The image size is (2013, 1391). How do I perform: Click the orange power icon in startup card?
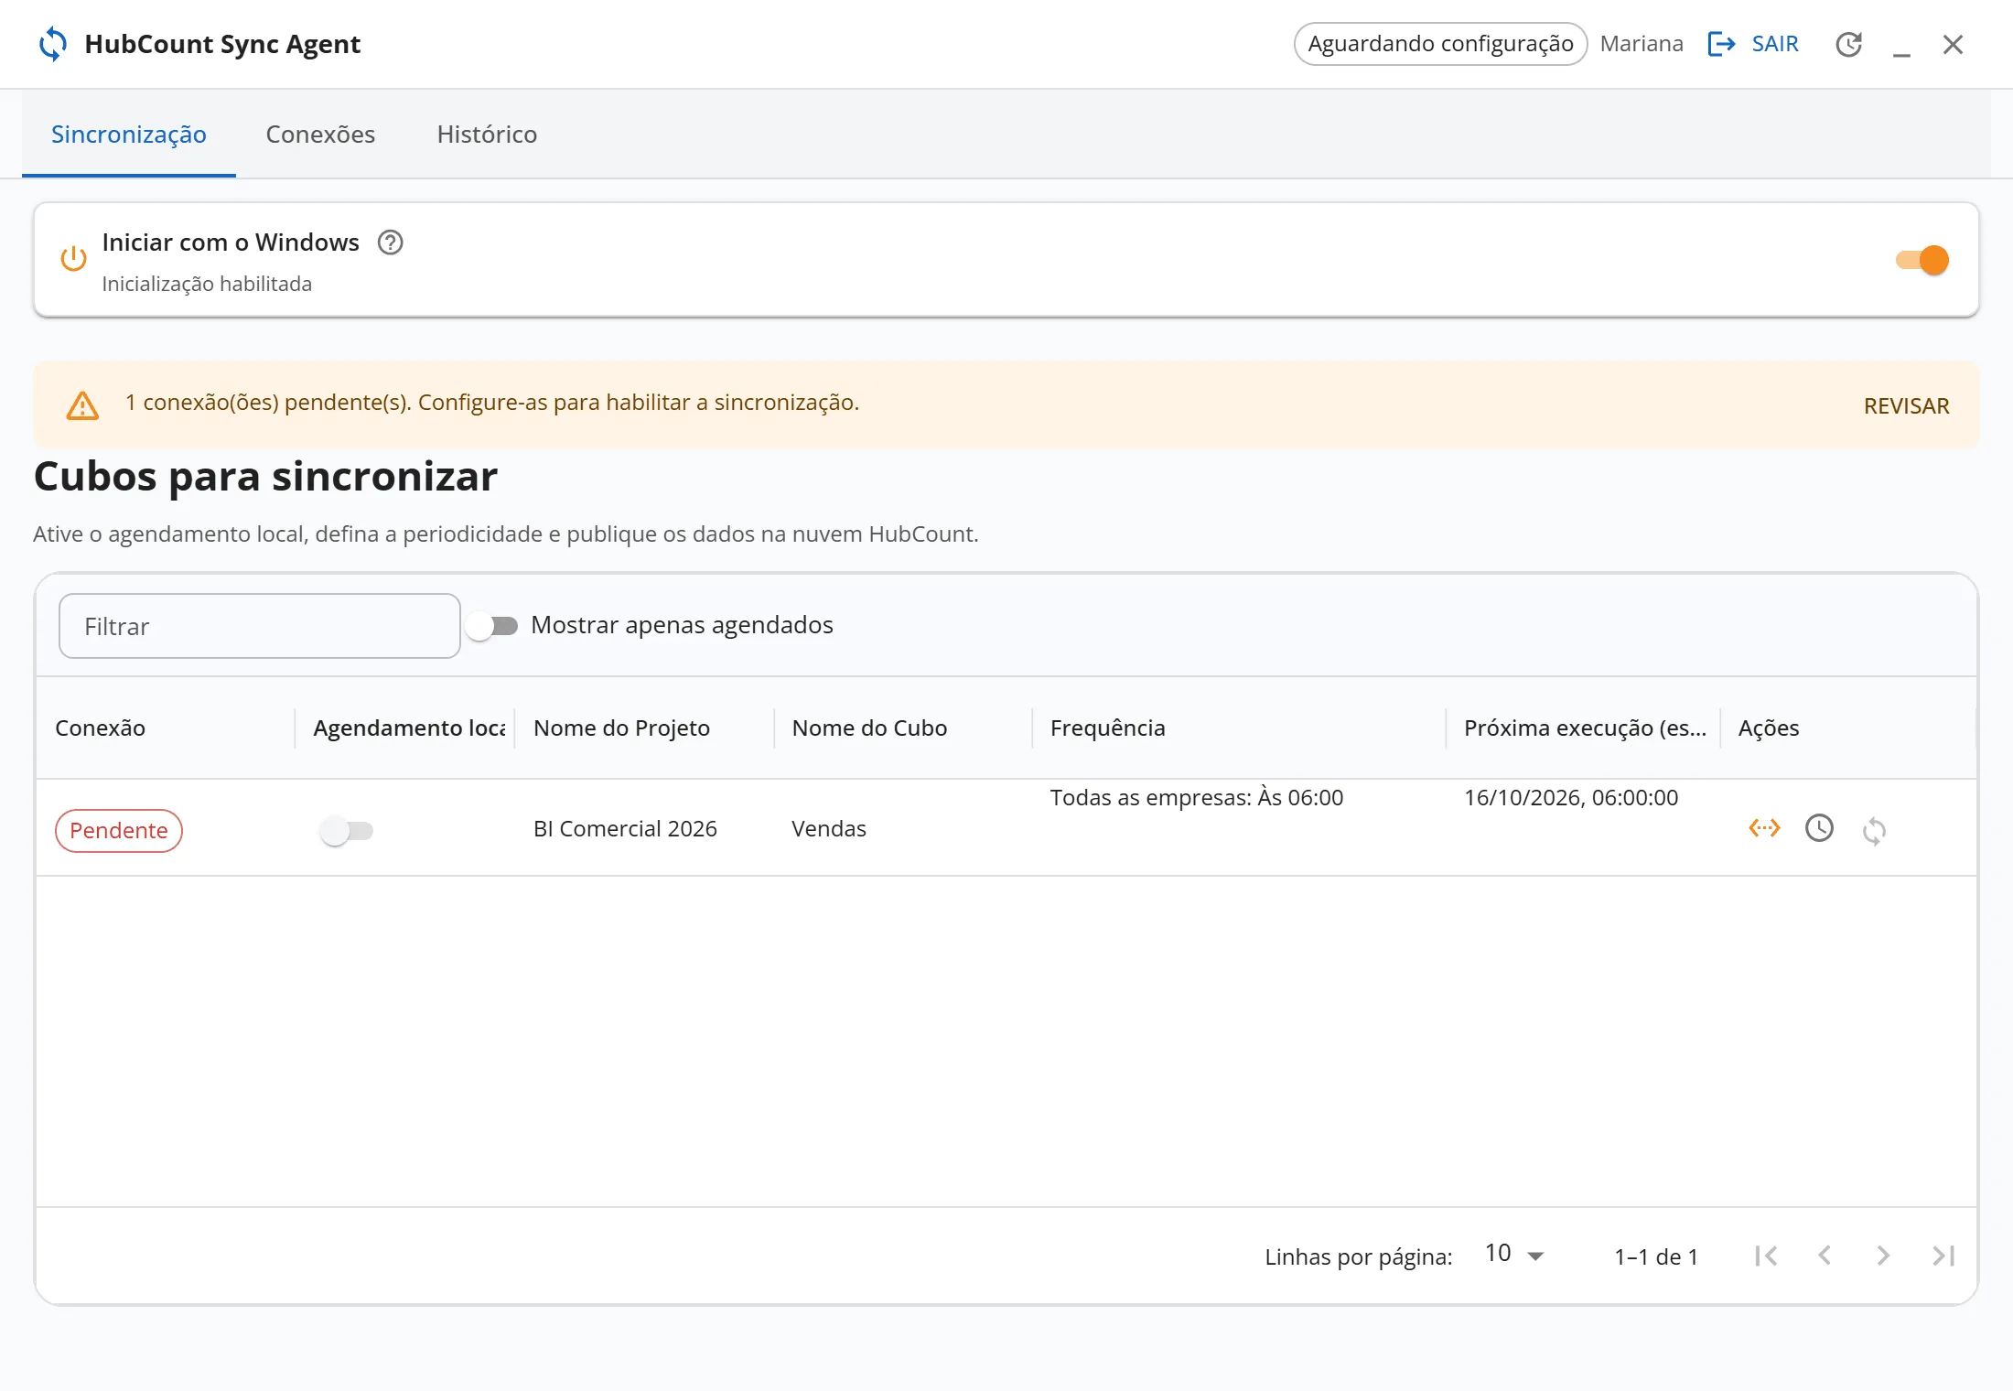coord(73,259)
